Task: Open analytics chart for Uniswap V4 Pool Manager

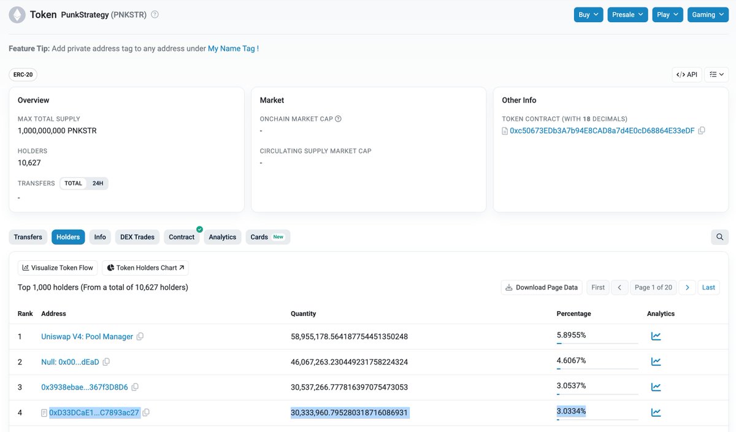Action: pos(656,336)
